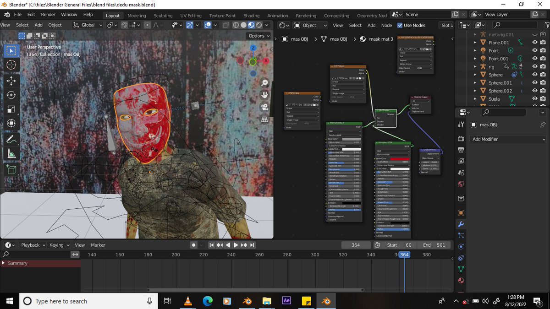Expand the Plane.001 outliner item
Screen dimensions: 550x309
[x=475, y=43]
